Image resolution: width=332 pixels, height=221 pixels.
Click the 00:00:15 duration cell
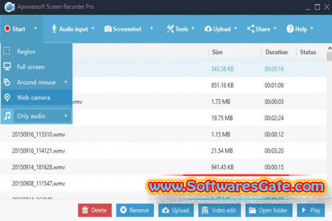274,167
